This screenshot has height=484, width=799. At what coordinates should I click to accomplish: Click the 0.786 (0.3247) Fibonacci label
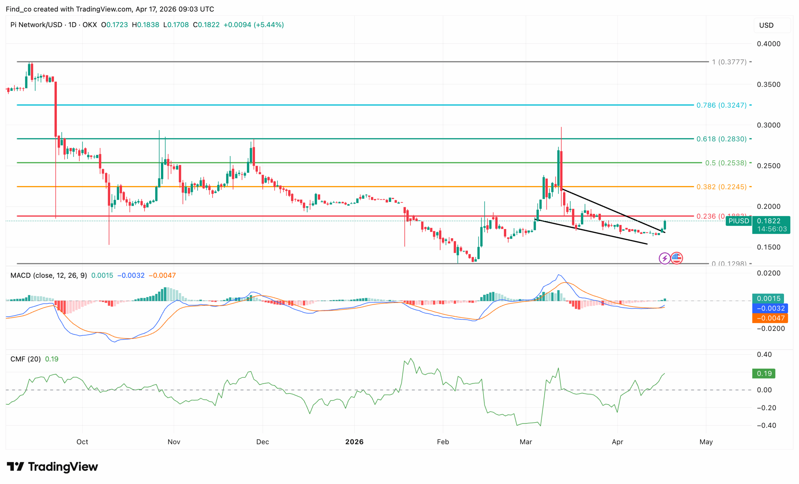point(722,105)
